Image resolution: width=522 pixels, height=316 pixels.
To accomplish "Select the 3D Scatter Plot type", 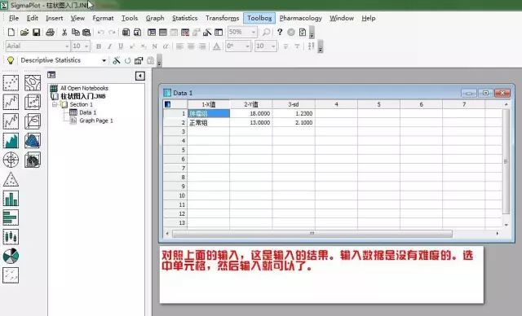I will 33,102.
